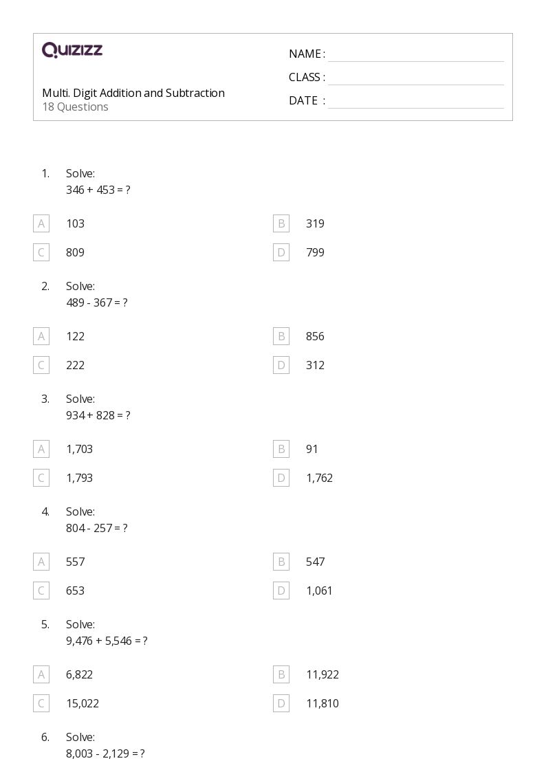Tick option D 312 for question 2

tap(281, 365)
